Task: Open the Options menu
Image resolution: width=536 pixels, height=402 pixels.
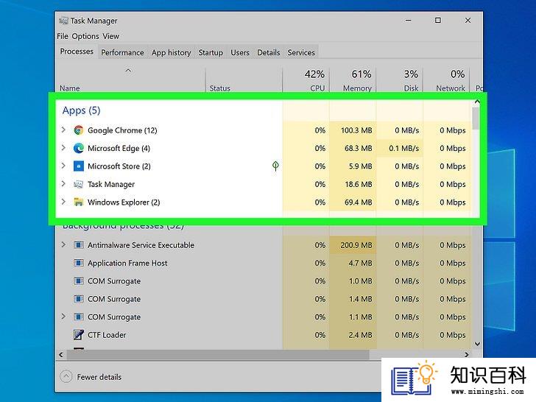Action: (85, 36)
